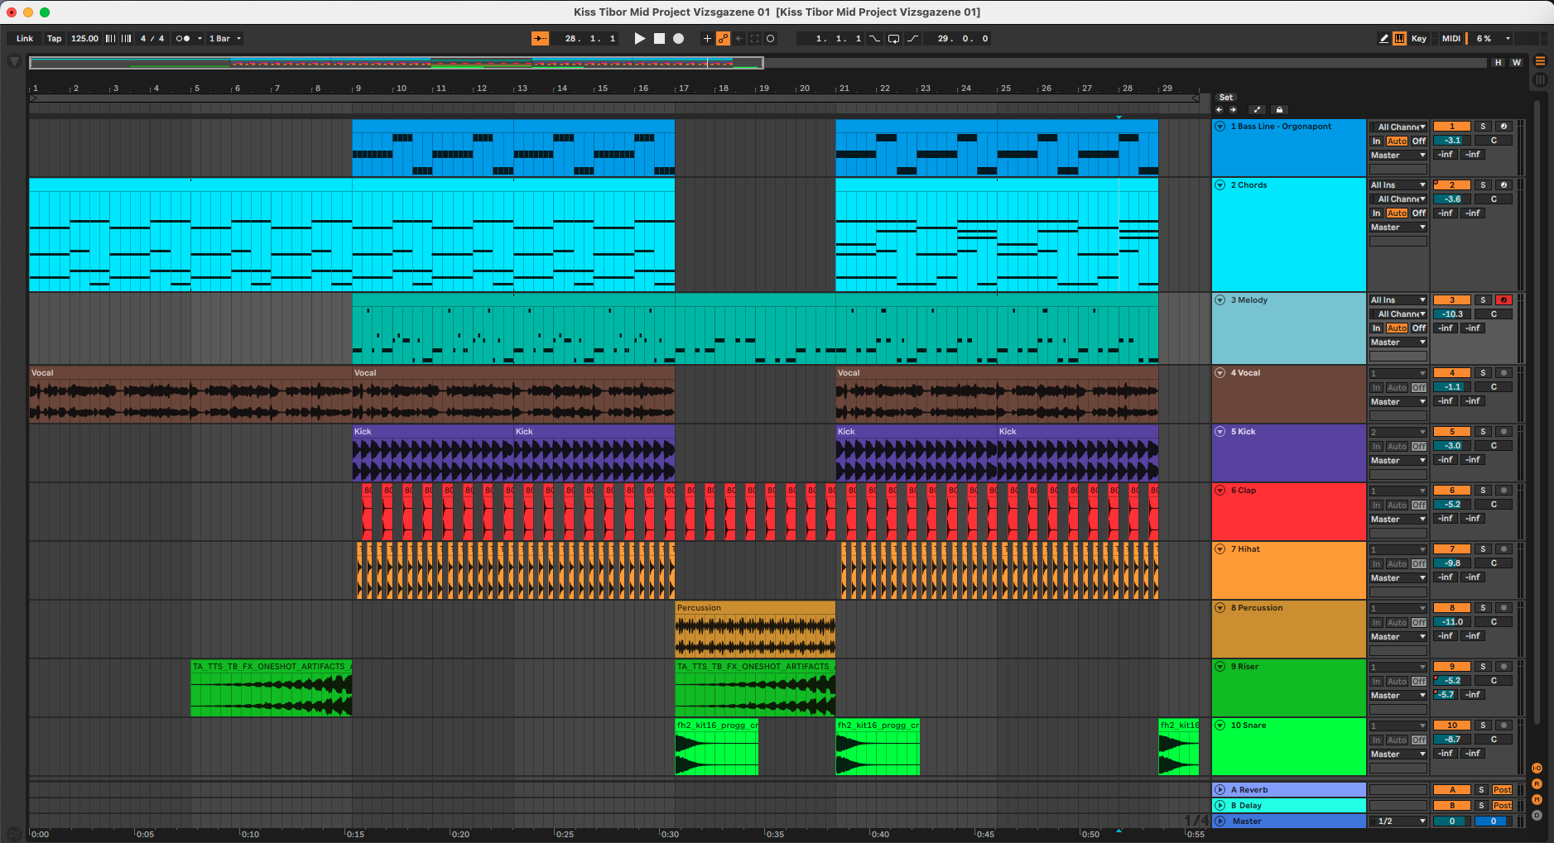
Task: Open the Master output 1/2 dropdown
Action: 1400,821
